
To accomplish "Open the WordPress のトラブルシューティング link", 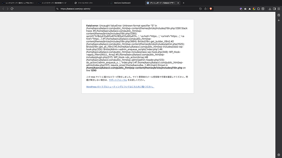I will click(x=120, y=87).
